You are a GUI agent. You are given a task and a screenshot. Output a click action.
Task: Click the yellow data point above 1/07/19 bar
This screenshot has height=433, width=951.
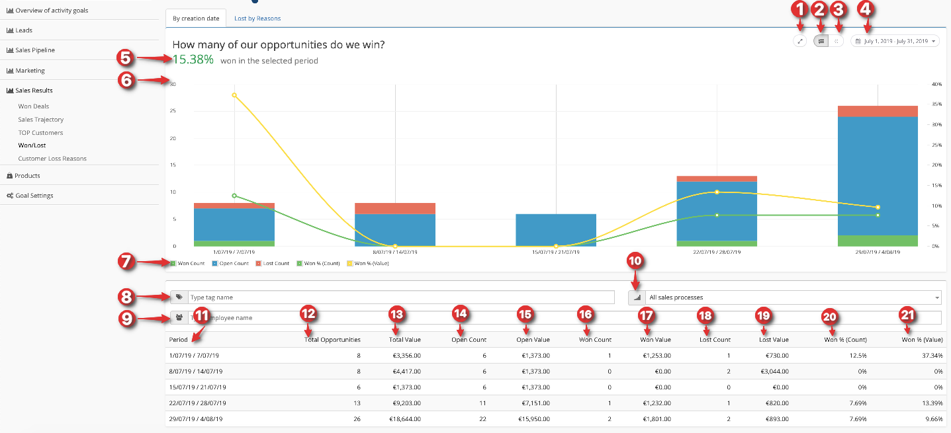pyautogui.click(x=234, y=95)
